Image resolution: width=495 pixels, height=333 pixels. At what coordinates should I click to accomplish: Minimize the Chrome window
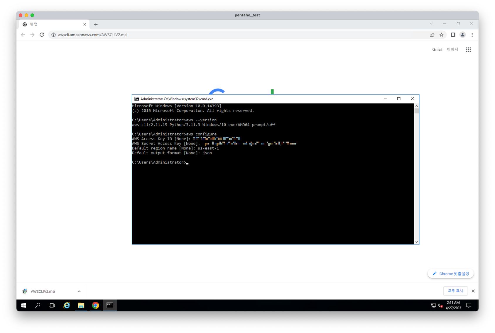tap(445, 24)
